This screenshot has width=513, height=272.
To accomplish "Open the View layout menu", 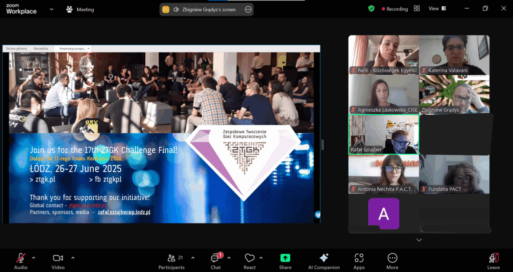I will tap(436, 9).
